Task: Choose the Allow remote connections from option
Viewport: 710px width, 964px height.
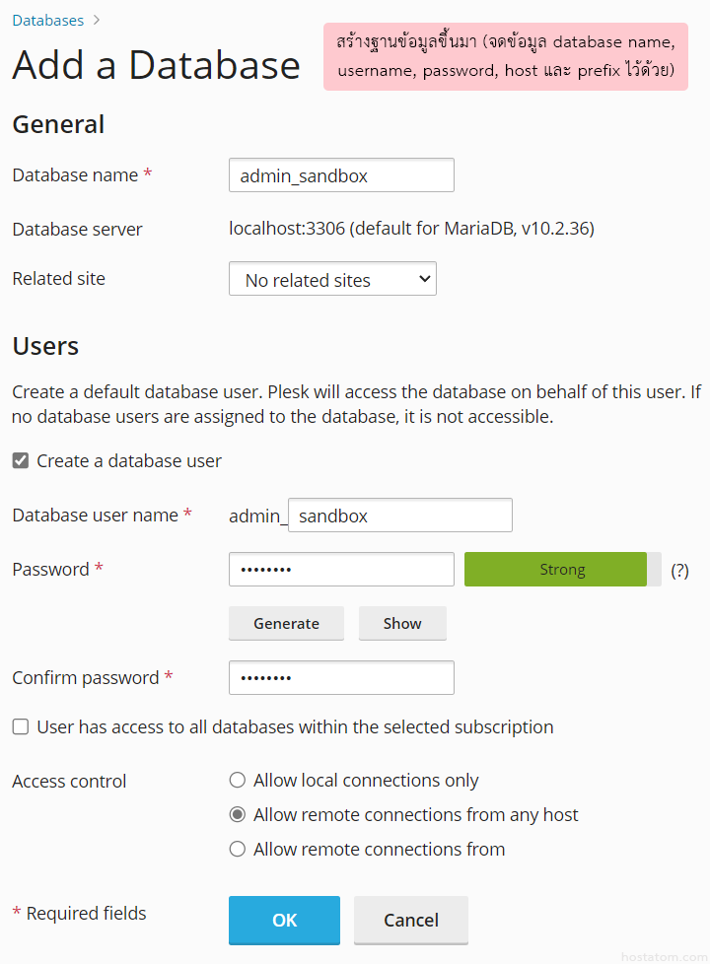Action: click(x=238, y=850)
